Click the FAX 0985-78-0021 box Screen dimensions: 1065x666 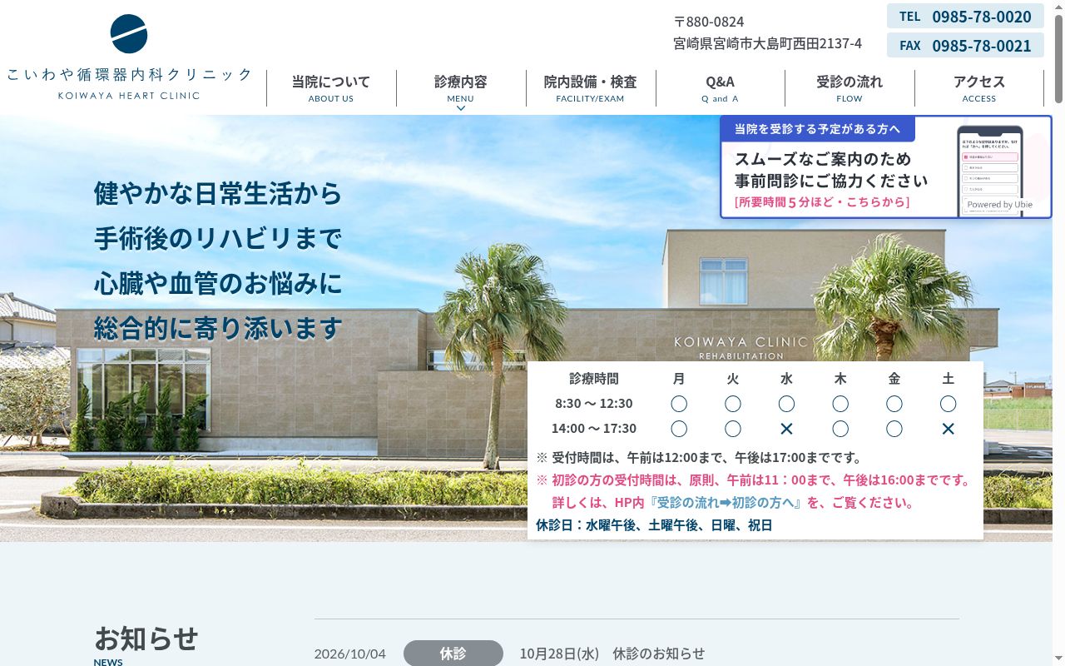click(965, 45)
